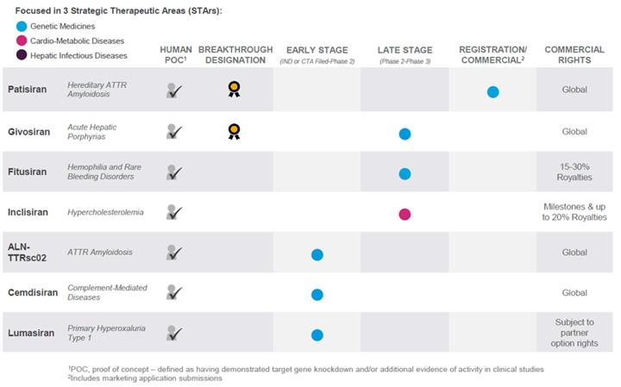The width and height of the screenshot is (621, 387).
Task: Click the pink Cardio-Metabolic Diseases legend dot
Action: 22,41
